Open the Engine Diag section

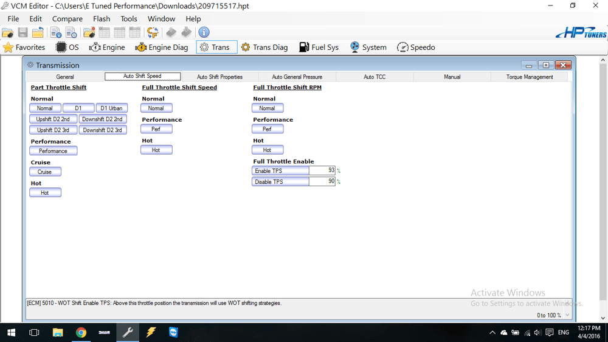161,47
